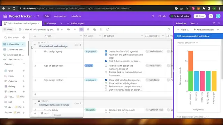Open the search records magnifier icon
The image size is (223, 125).
[x=169, y=30]
